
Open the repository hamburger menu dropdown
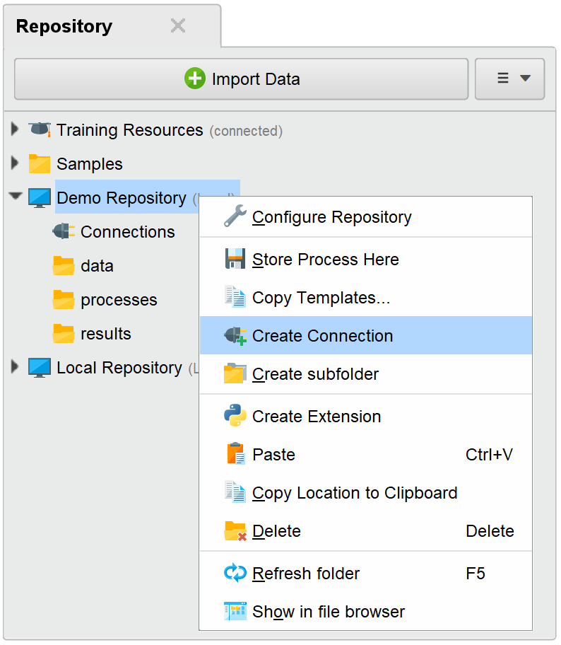[509, 79]
